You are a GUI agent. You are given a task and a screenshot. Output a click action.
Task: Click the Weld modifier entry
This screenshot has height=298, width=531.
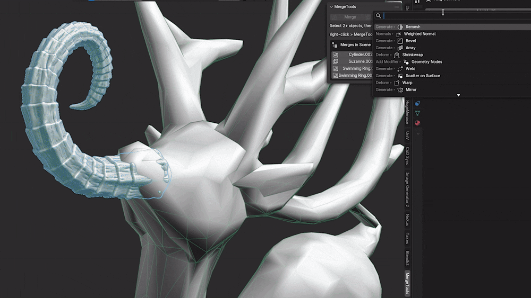tap(452, 69)
